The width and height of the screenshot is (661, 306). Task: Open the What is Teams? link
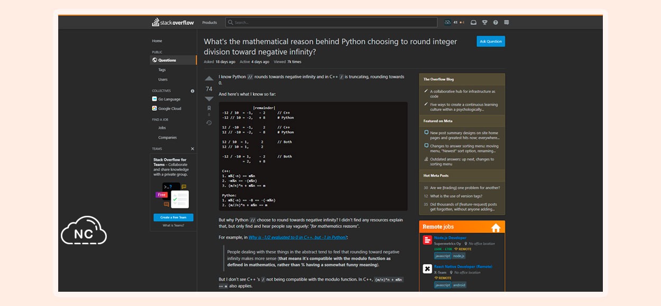(173, 225)
